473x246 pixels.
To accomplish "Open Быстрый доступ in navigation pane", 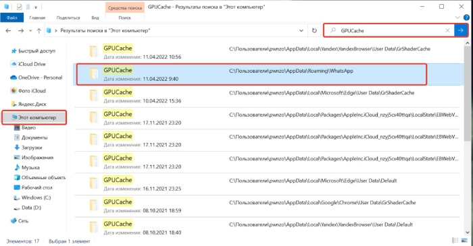I will 33,51.
